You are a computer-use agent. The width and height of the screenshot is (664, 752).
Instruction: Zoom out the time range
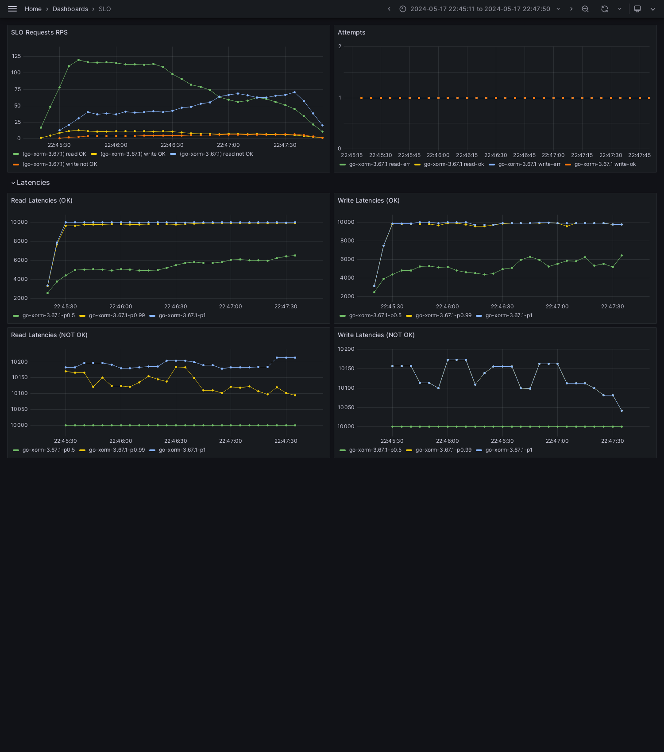[x=585, y=9]
